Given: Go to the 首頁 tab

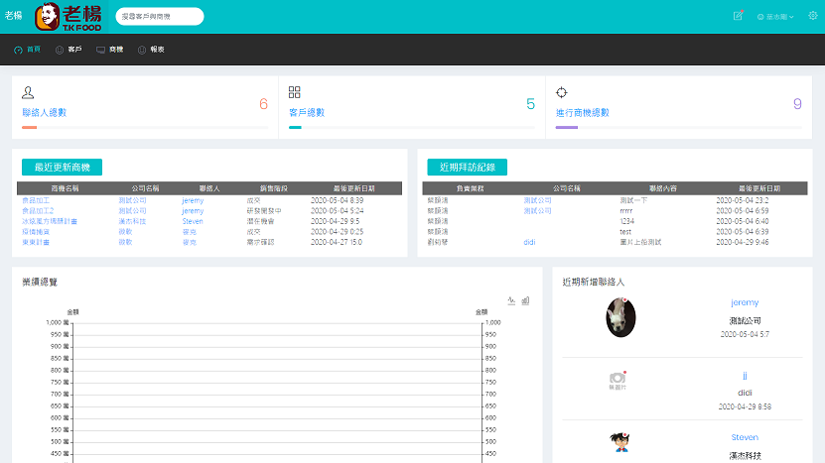Looking at the screenshot, I should [x=28, y=49].
